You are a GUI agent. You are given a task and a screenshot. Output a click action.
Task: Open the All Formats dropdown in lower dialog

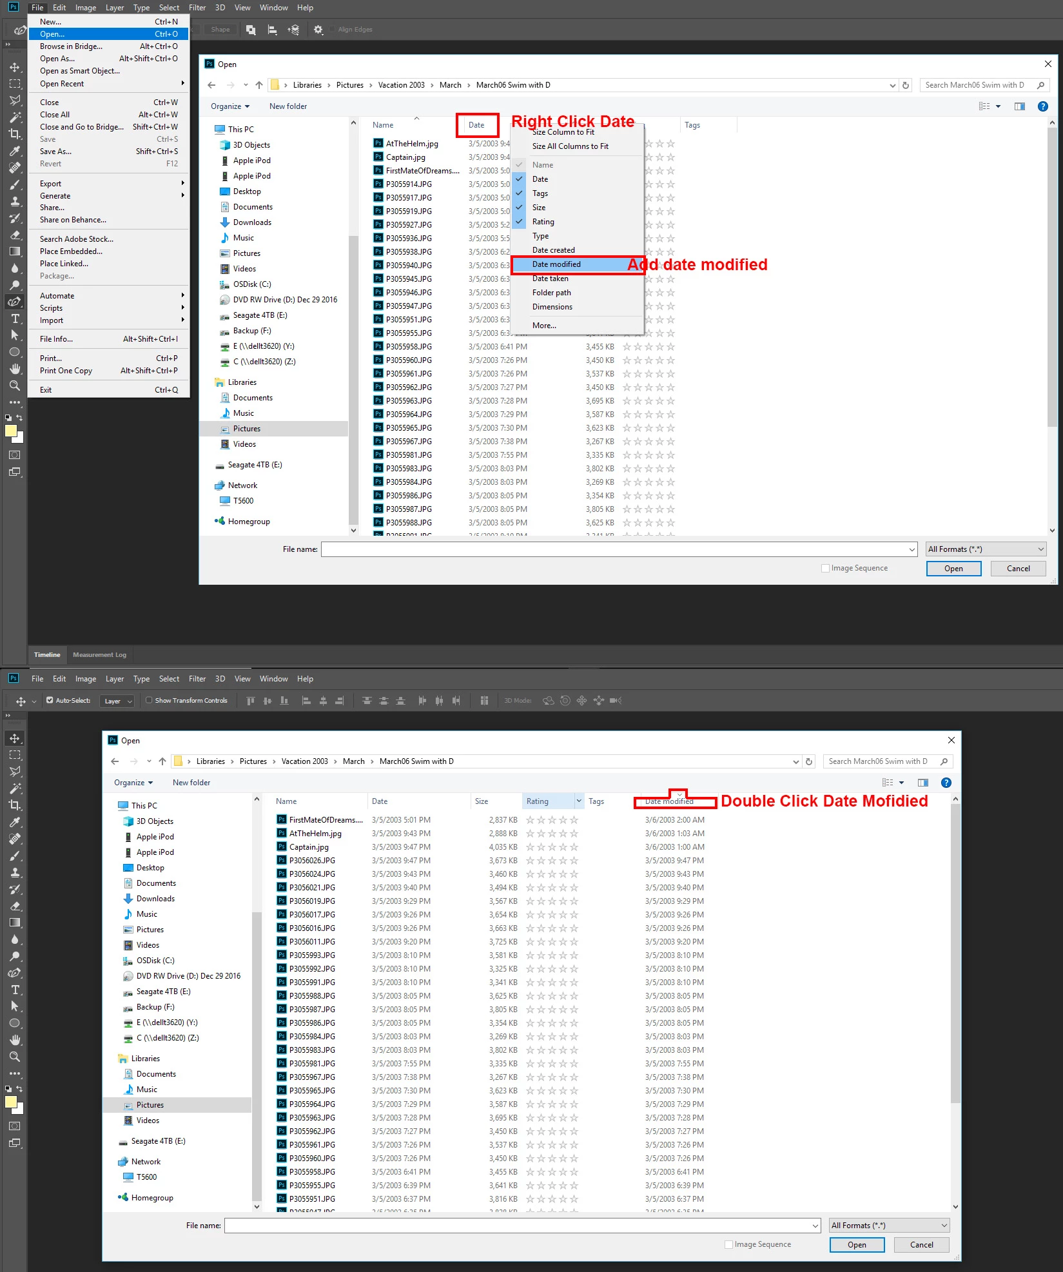pyautogui.click(x=889, y=1226)
